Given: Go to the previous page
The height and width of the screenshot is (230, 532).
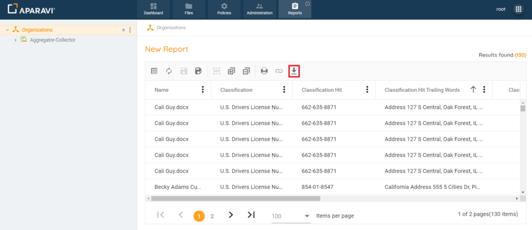Looking at the screenshot, I should tap(181, 215).
